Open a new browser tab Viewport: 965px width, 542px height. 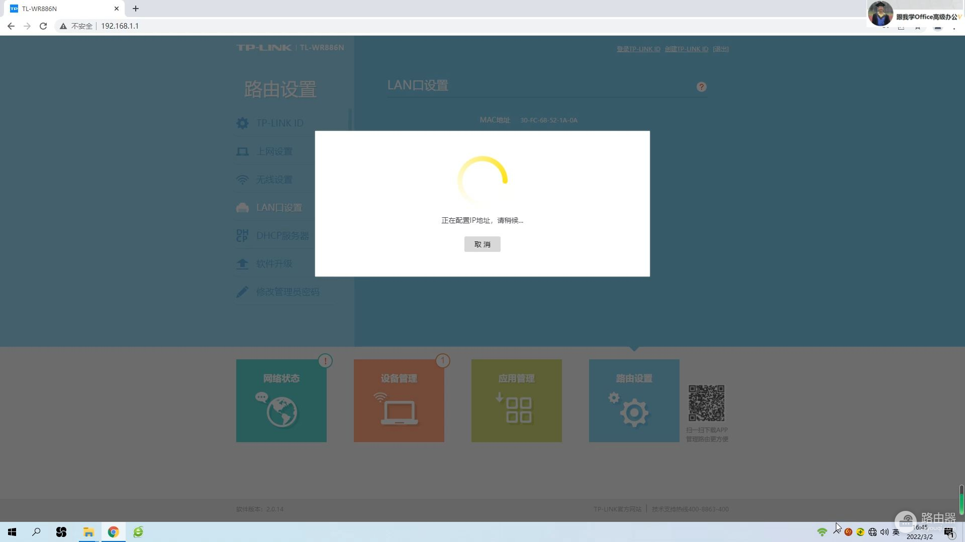(x=136, y=9)
